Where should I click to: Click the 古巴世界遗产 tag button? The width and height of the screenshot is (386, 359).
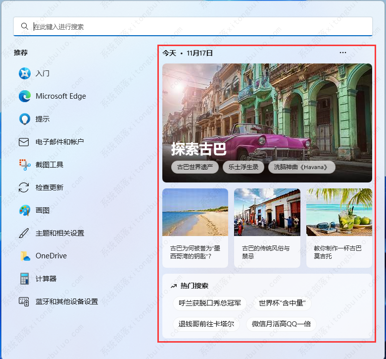point(195,167)
